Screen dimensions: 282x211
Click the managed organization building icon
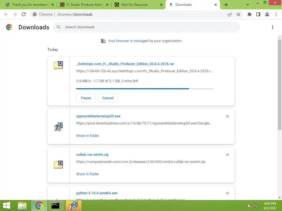point(103,41)
